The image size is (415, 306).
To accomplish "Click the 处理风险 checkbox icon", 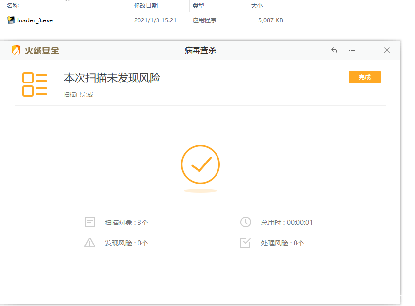I will pos(245,243).
